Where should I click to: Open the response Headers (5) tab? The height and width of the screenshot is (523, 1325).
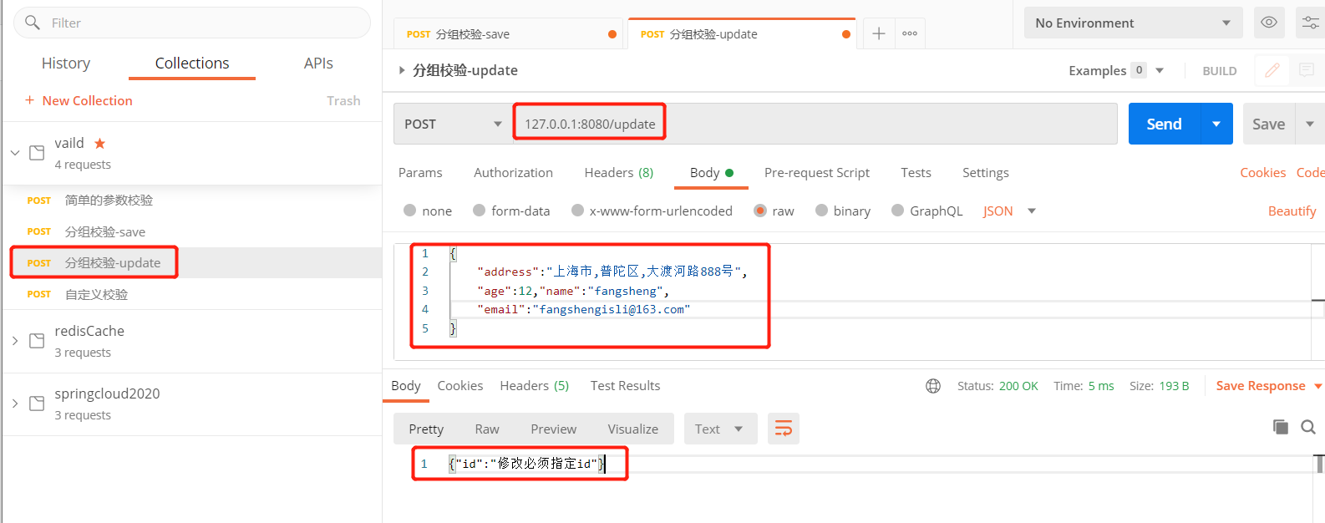pos(534,385)
